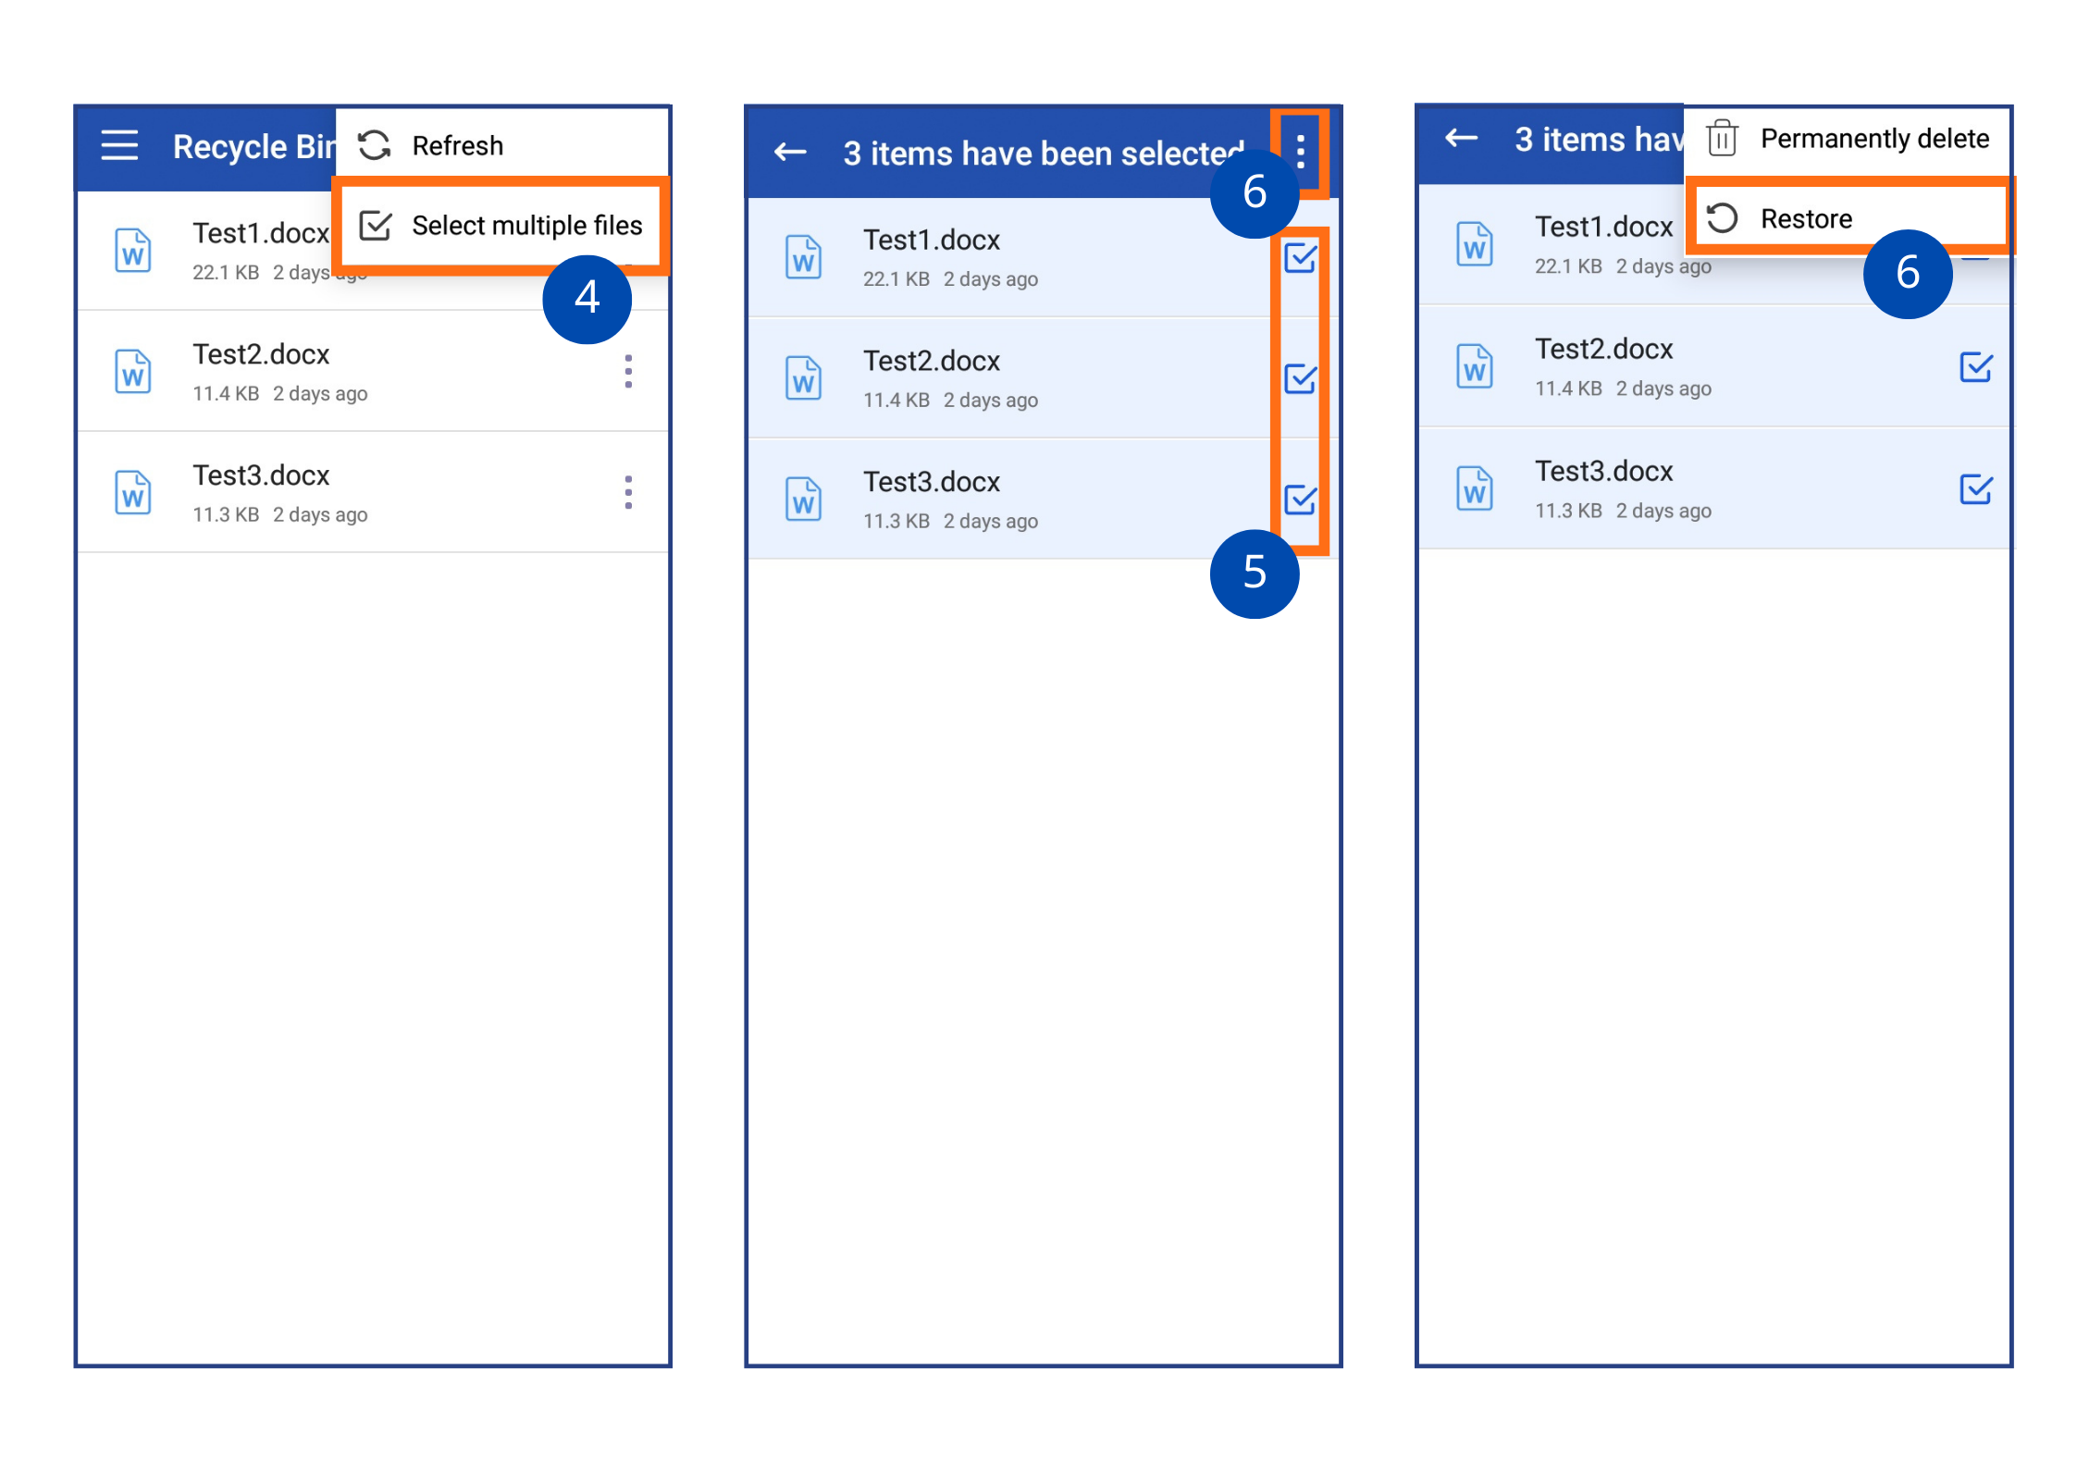Click the checkbox icon beside Select multiple files

tap(376, 225)
